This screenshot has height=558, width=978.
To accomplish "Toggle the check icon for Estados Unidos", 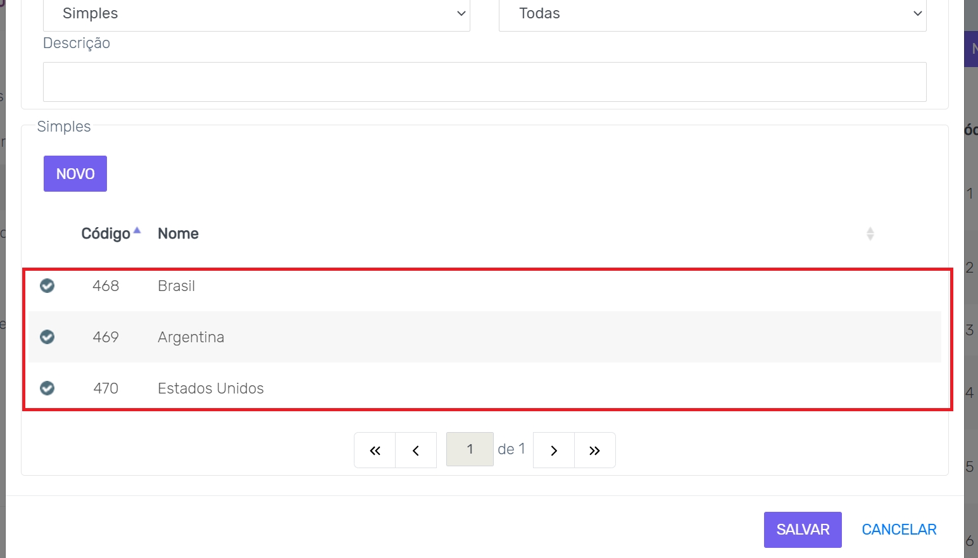I will coord(47,388).
